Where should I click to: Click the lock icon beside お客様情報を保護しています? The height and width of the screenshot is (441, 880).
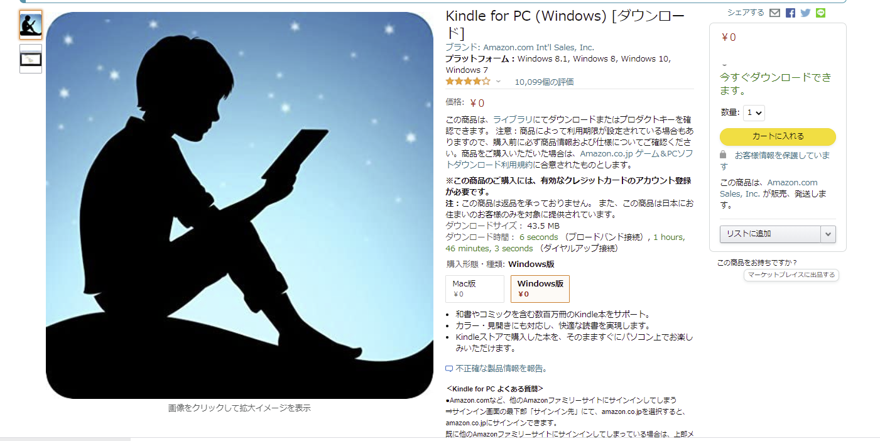point(723,155)
